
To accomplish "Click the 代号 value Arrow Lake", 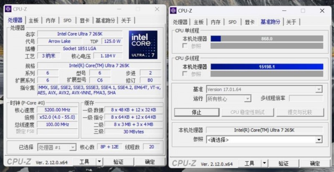I will tap(59, 41).
